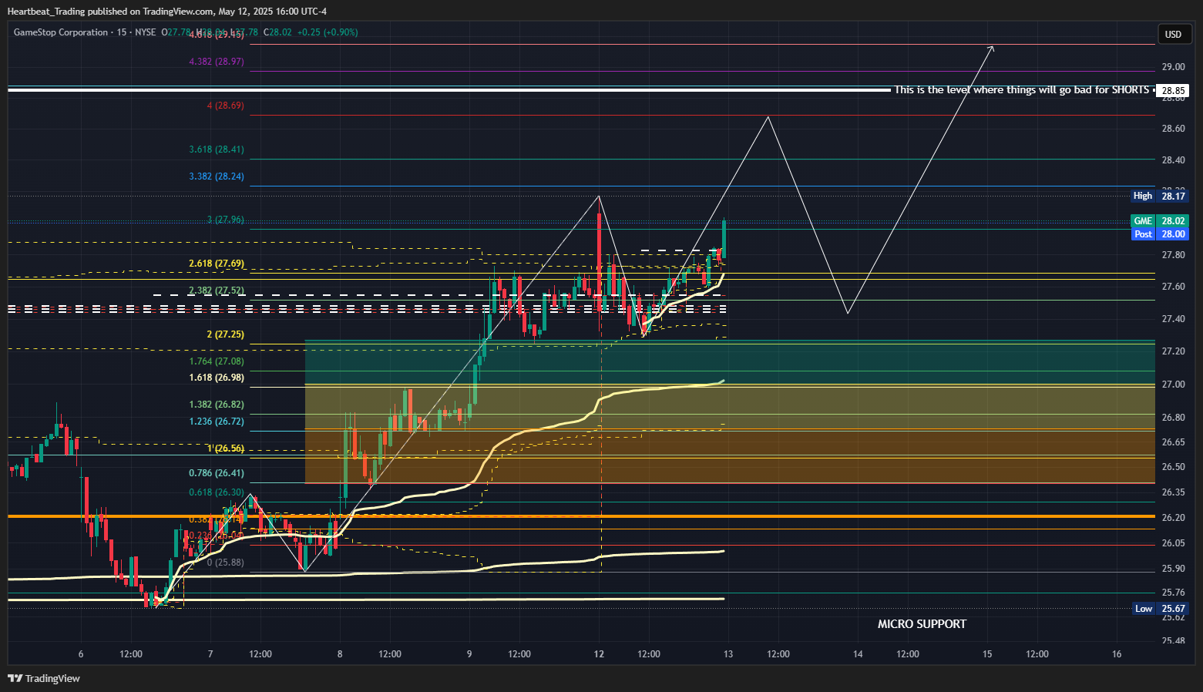Click the +0.25 (+0.90%) change value
The image size is (1203, 692).
coord(328,32)
